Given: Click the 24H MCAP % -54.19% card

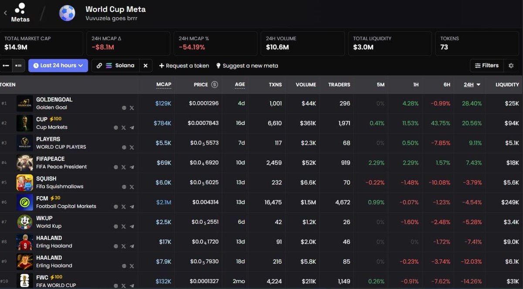Looking at the screenshot, I should [x=215, y=43].
